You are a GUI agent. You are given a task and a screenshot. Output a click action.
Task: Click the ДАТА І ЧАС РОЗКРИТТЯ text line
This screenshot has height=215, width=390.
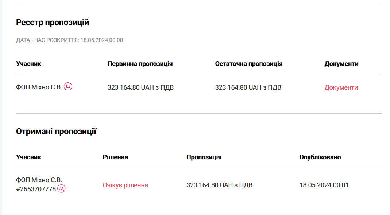(69, 40)
